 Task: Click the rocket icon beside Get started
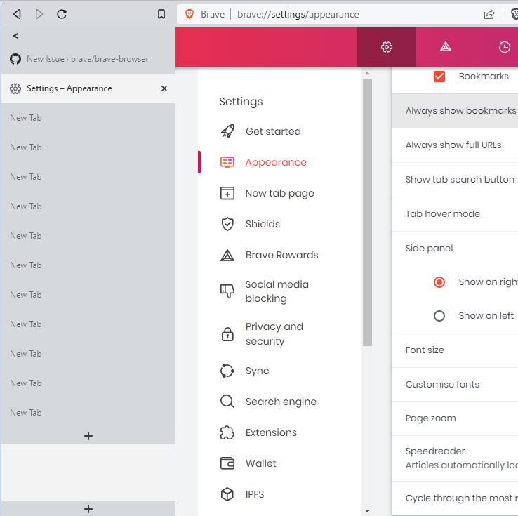coord(227,131)
